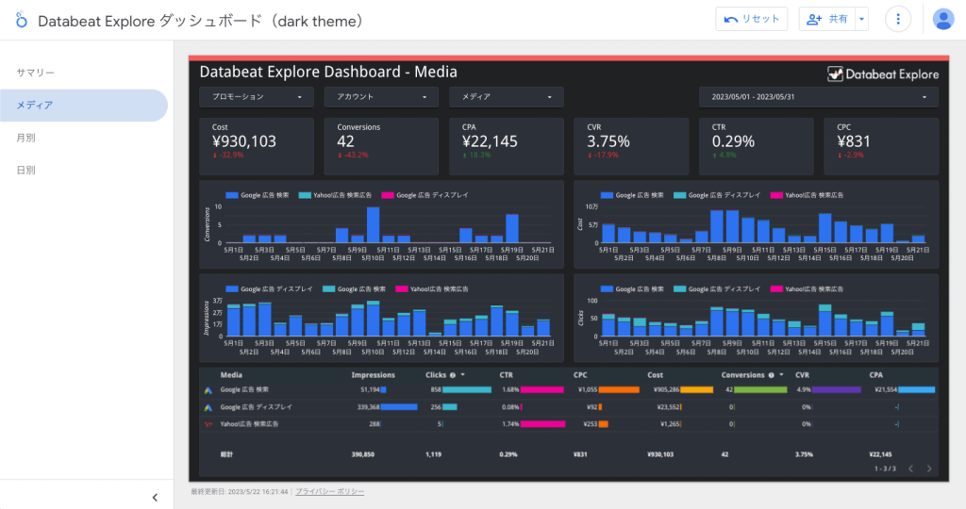Click the Media column header

point(231,375)
